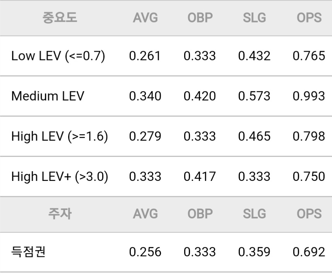This screenshot has width=332, height=276.
Task: Click 득점권 OPS value 0.692
Action: 309,252
